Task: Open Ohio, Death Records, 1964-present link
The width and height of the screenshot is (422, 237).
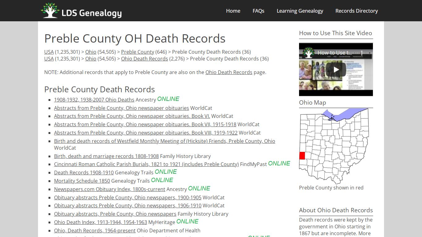Action: pyautogui.click(x=95, y=231)
